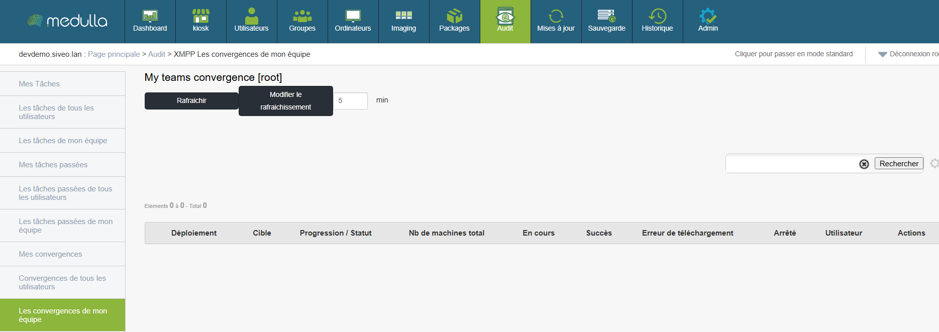Viewport: 939px width, 332px height.
Task: Open the Ordinateurs computer icon
Action: pos(353,17)
